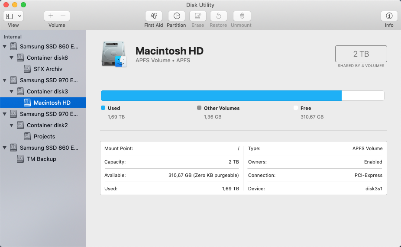Click the SFX Archiv drive icon

(27, 69)
